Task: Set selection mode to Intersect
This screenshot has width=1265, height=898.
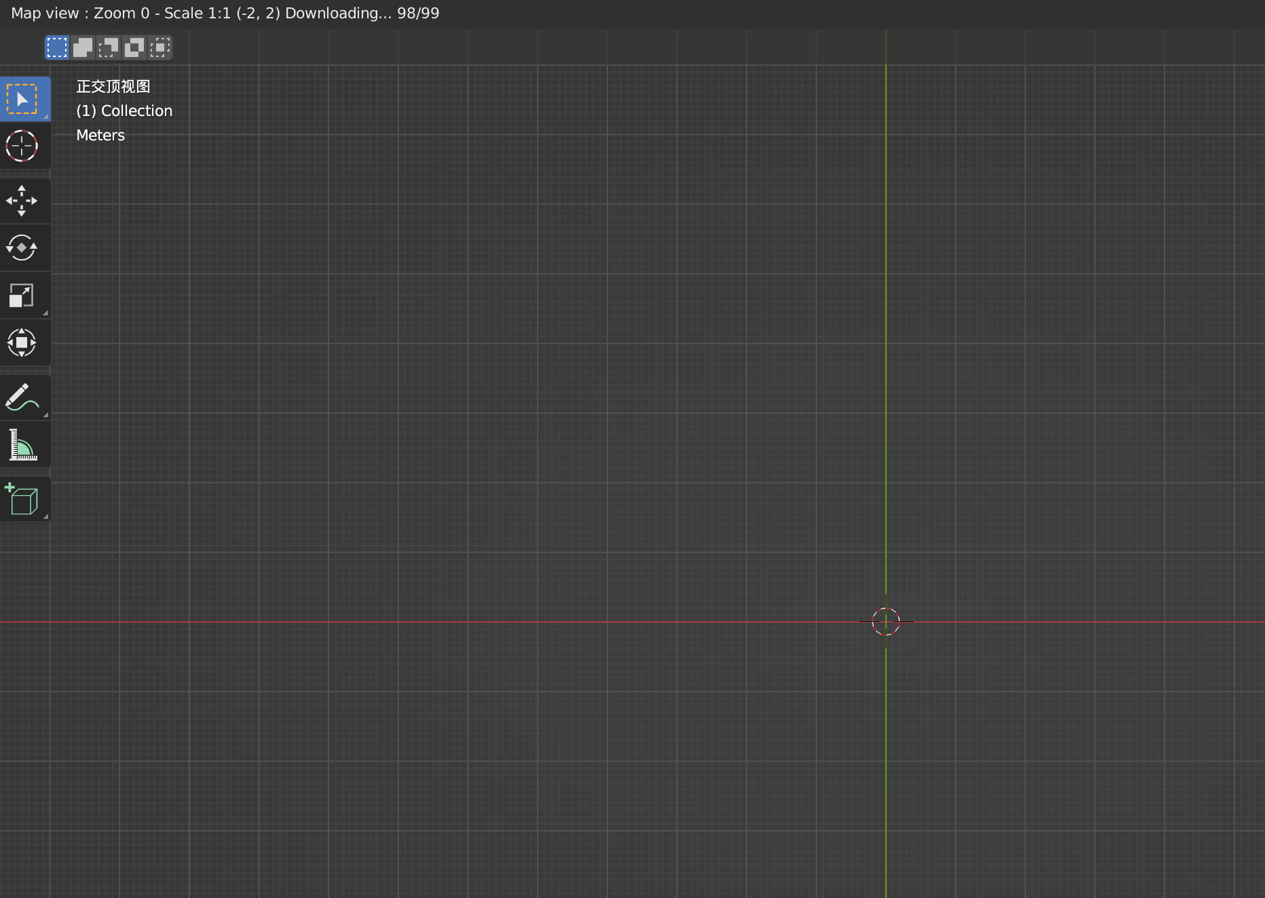Action: [160, 47]
